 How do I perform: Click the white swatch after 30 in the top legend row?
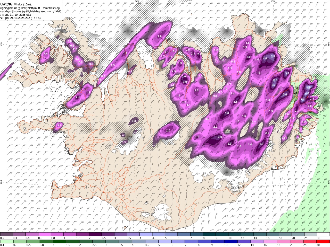click(324, 234)
